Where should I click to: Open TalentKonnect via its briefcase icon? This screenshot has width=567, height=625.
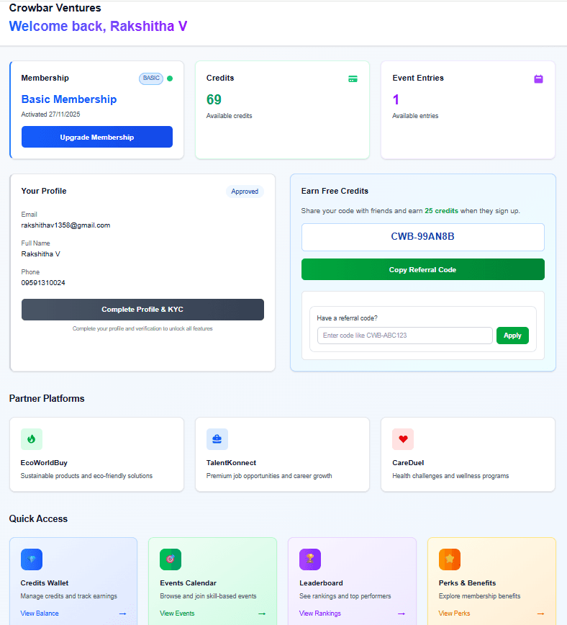tap(217, 439)
